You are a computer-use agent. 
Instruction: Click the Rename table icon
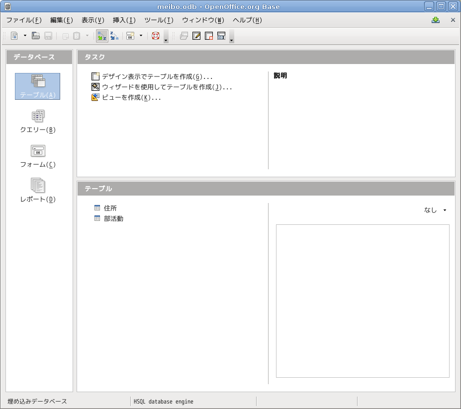[x=221, y=36]
